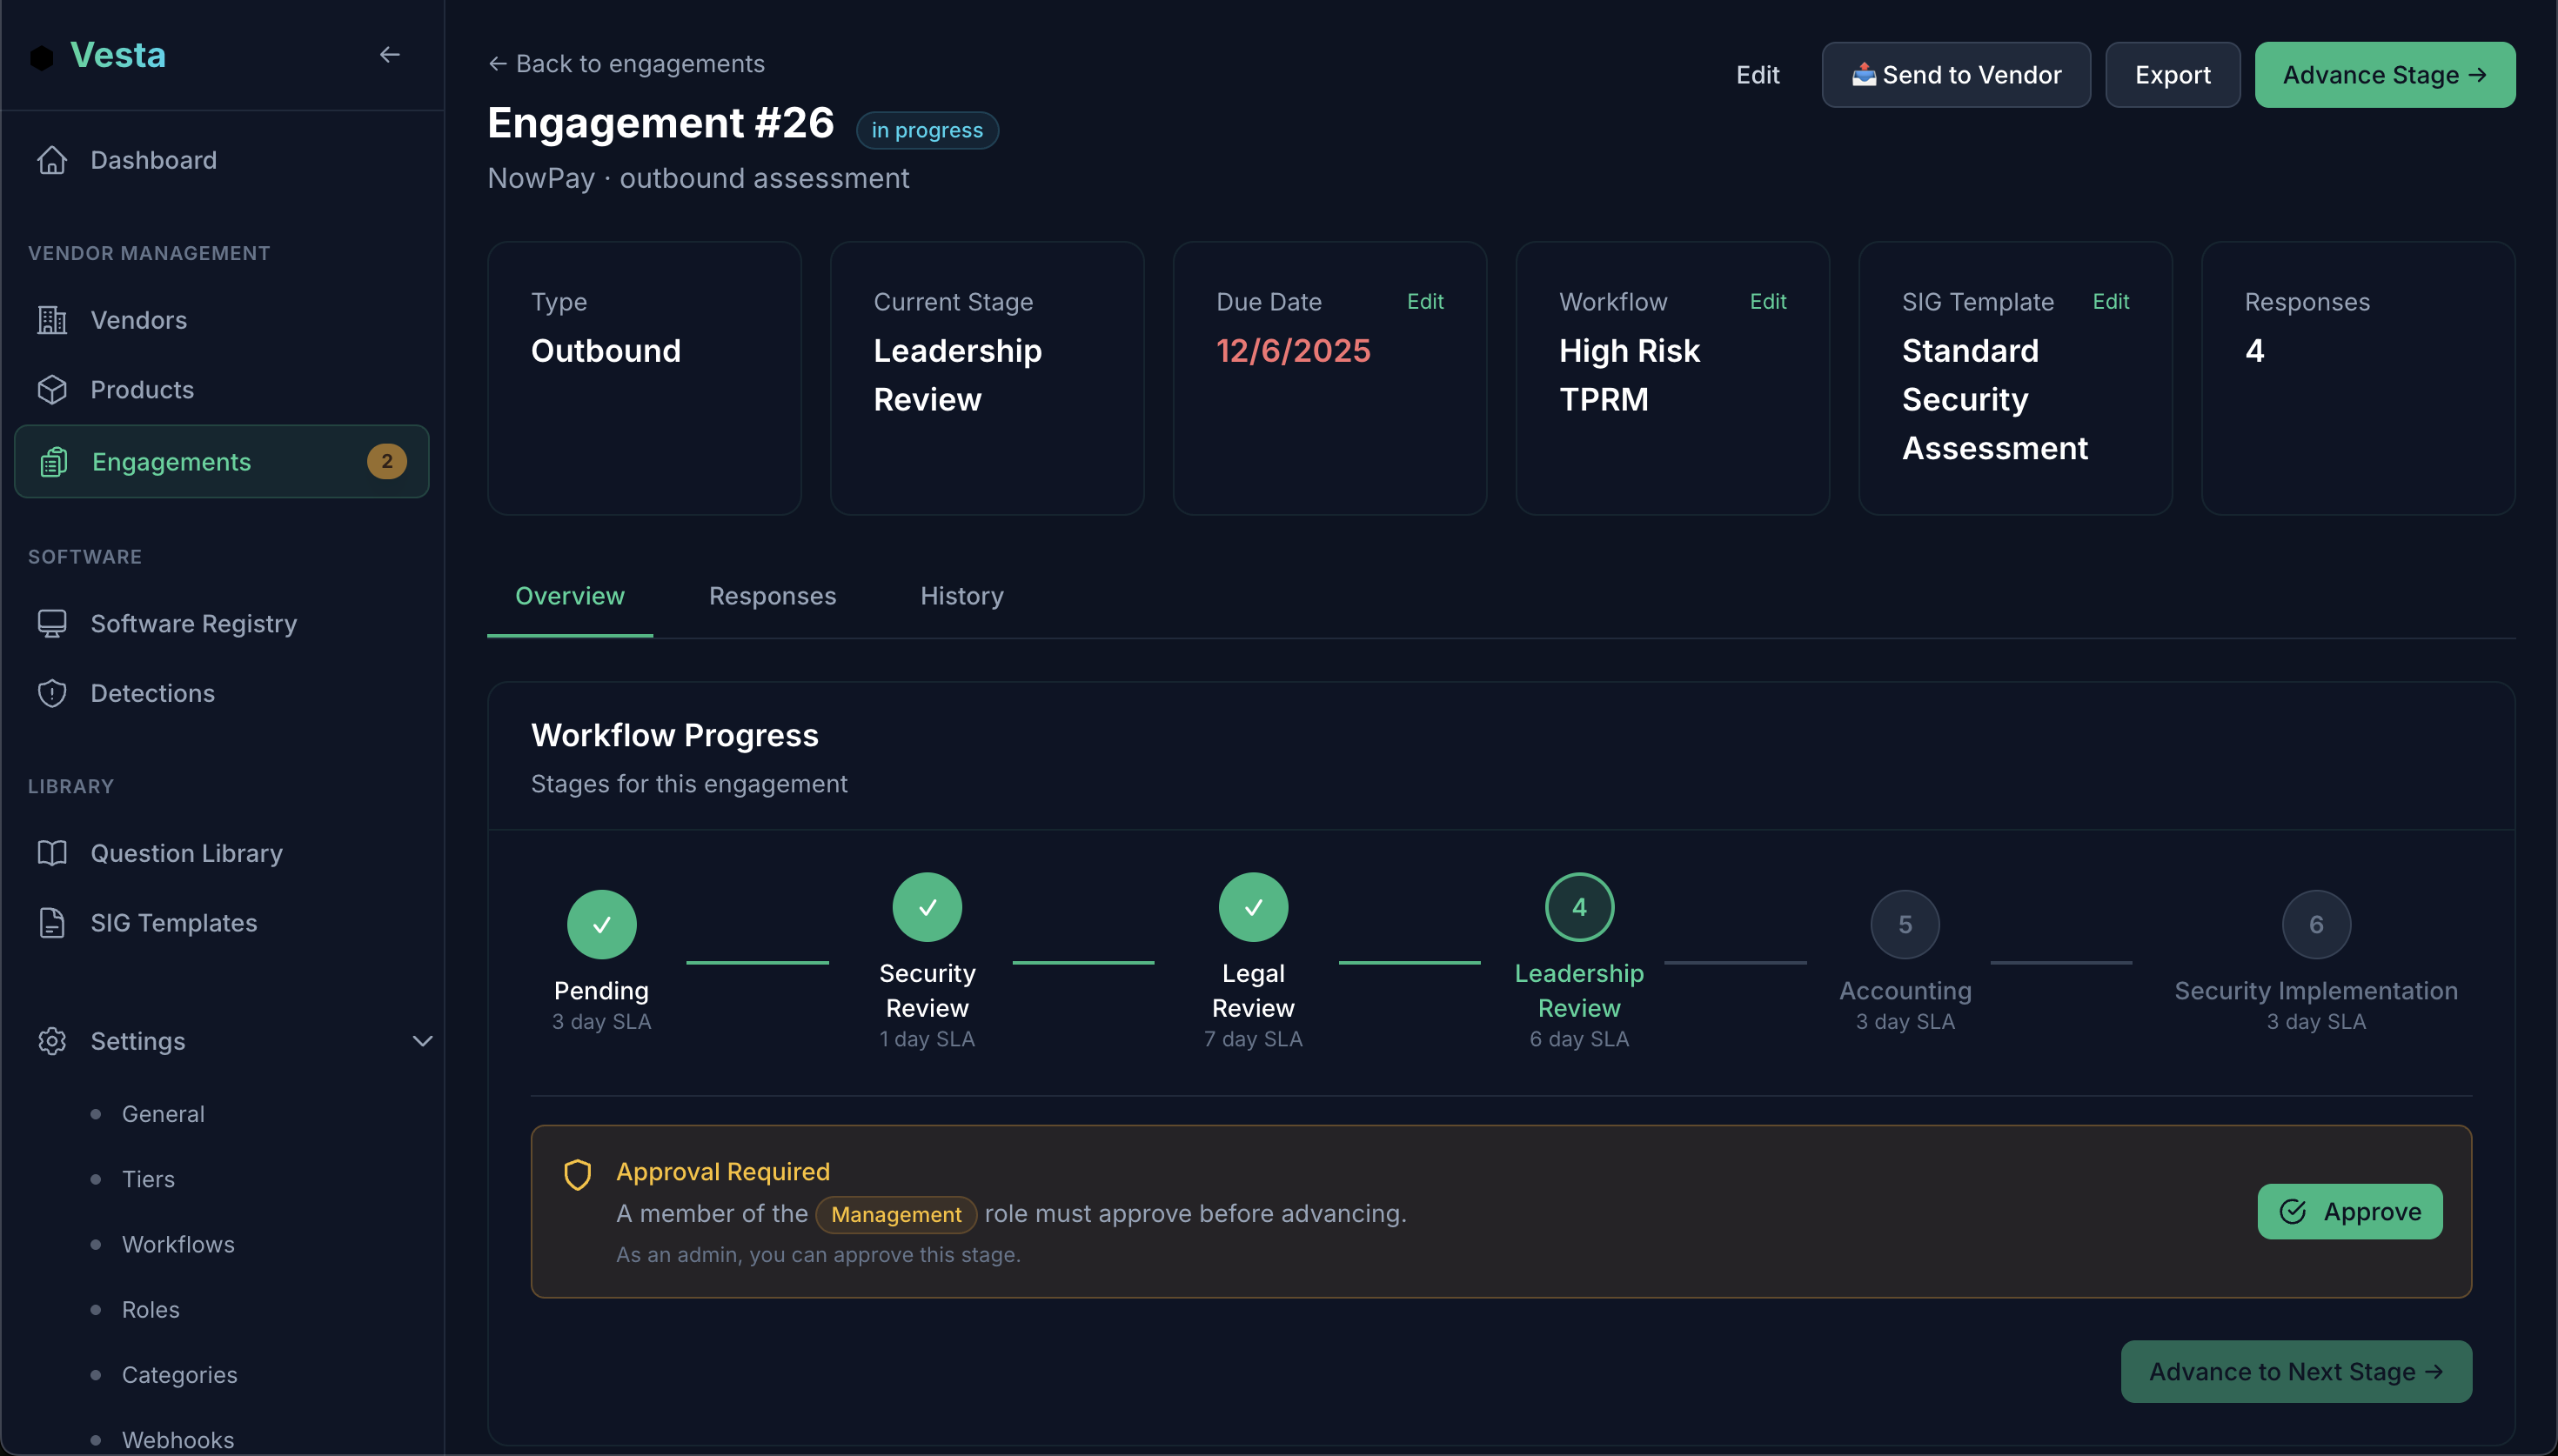Image resolution: width=2558 pixels, height=1456 pixels.
Task: Approve the Leadership Review stage
Action: coord(2349,1211)
